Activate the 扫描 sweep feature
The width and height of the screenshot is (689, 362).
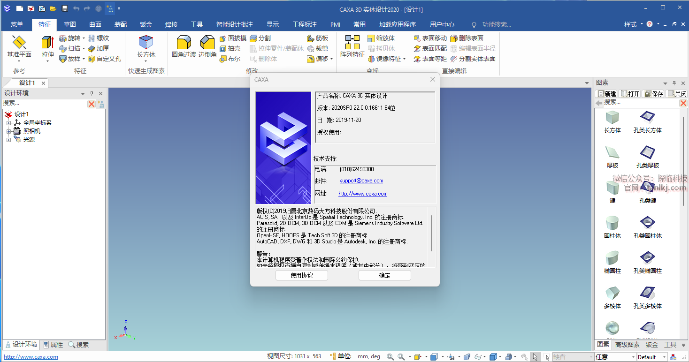(69, 48)
